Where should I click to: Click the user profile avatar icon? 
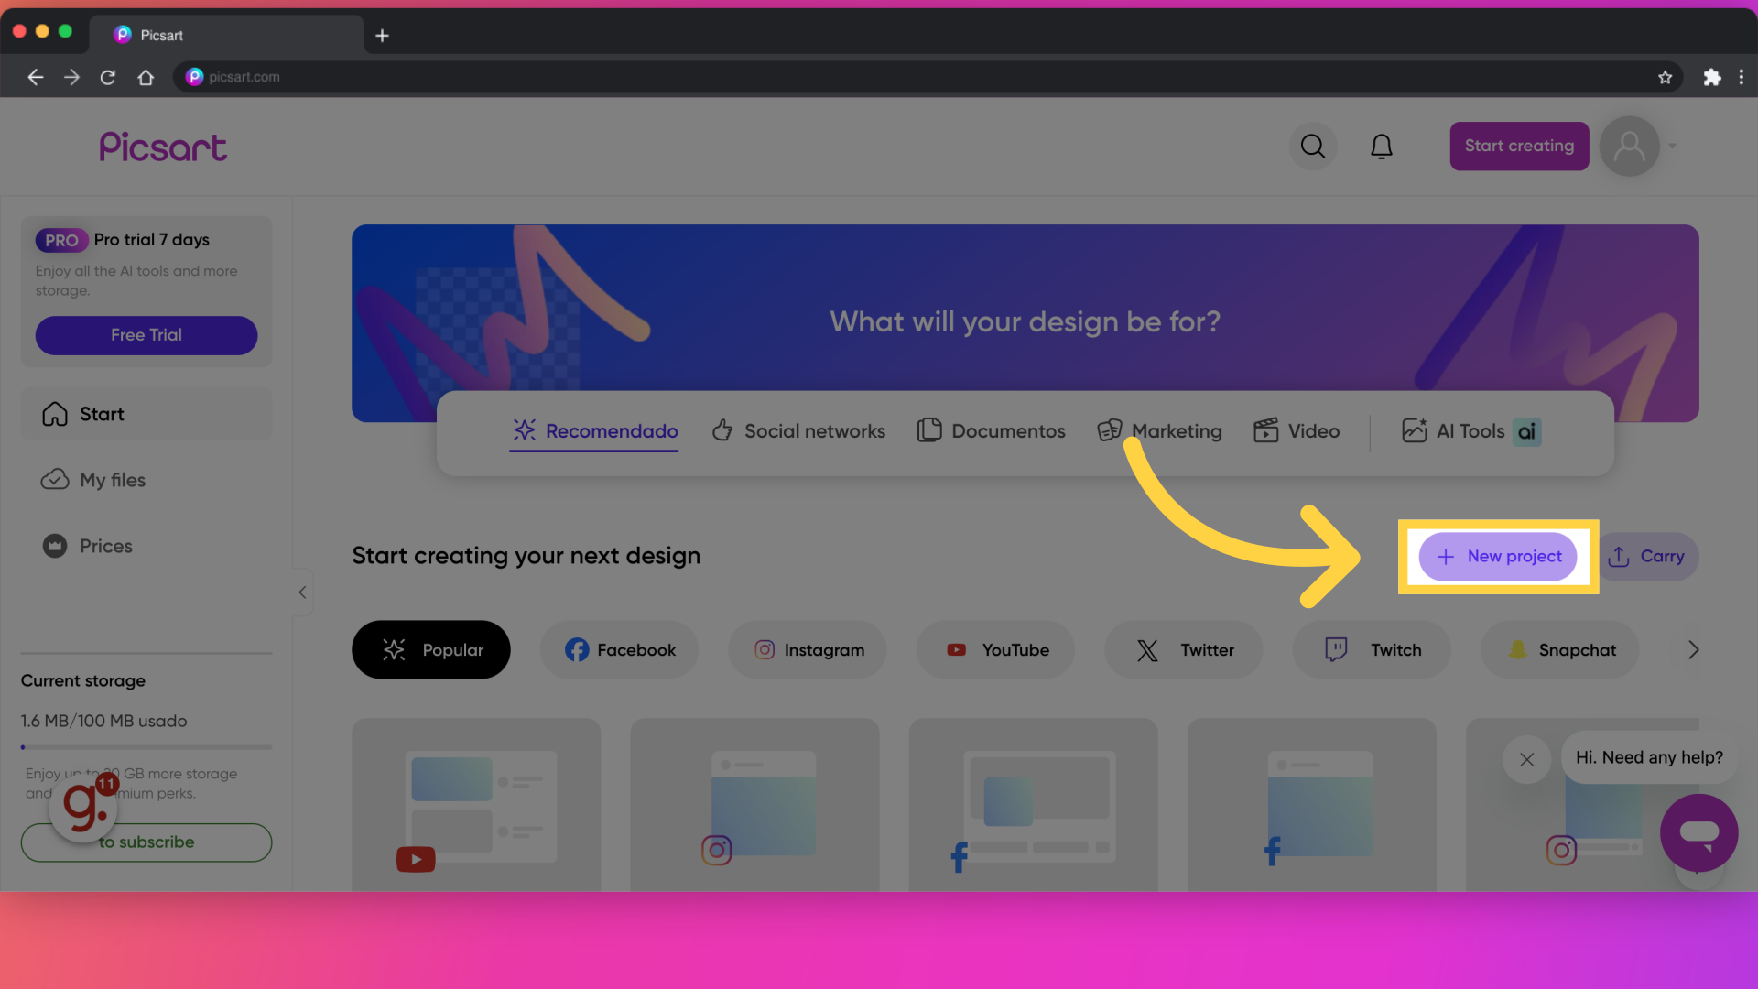click(1630, 147)
